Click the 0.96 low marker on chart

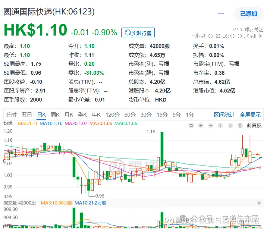coord(100,196)
